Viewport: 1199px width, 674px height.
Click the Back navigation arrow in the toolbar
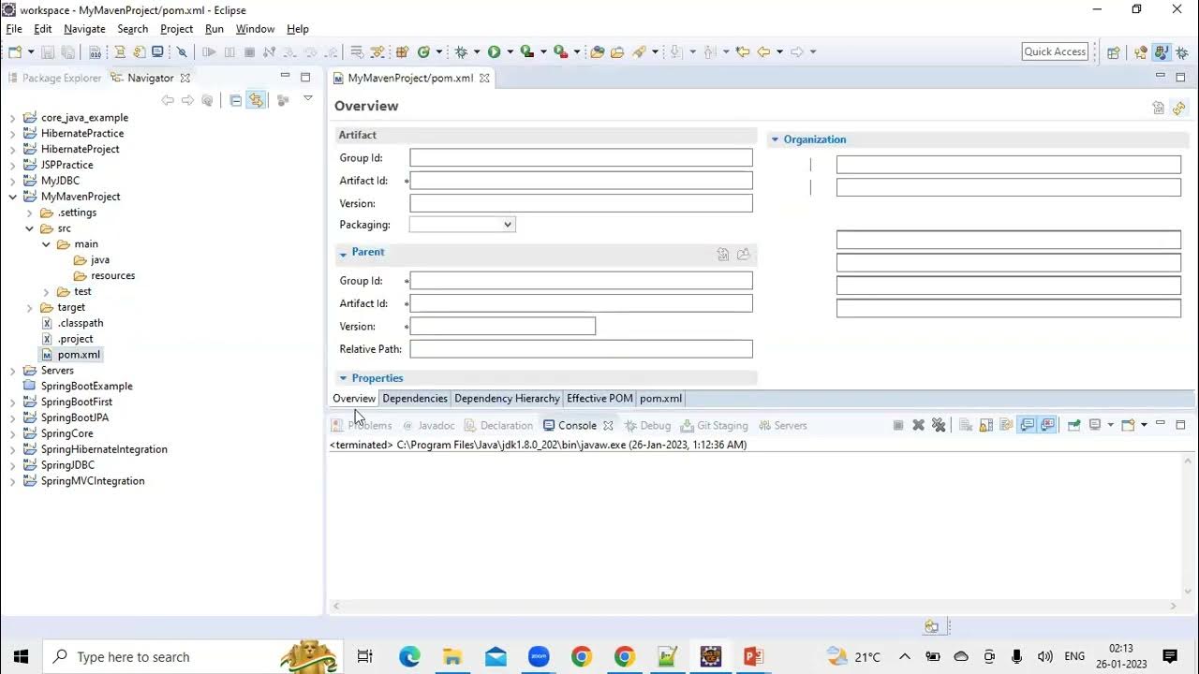click(763, 52)
